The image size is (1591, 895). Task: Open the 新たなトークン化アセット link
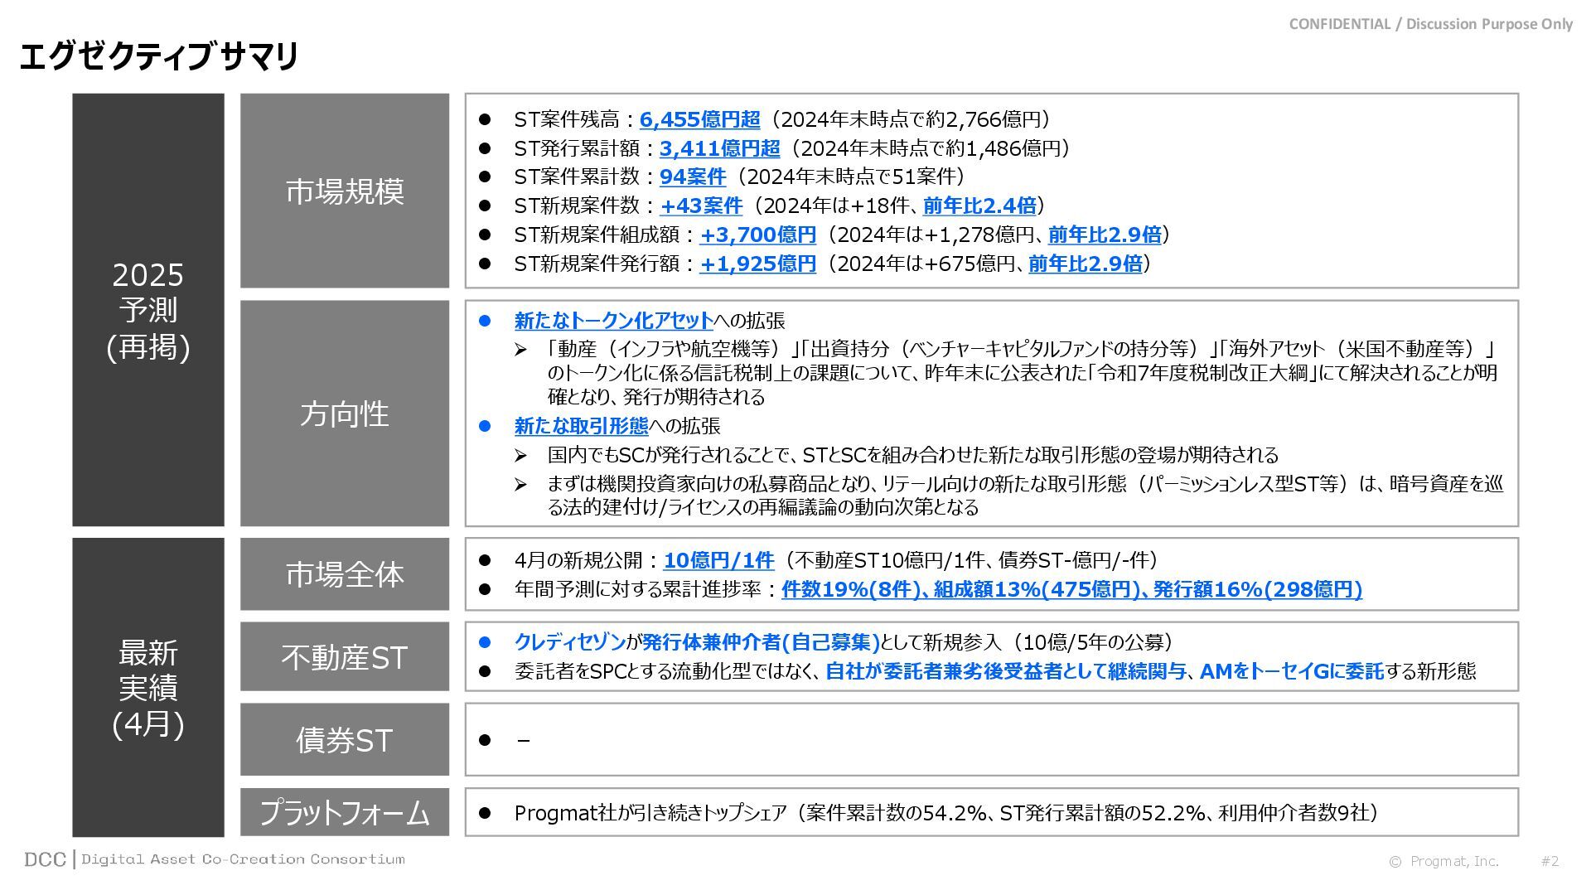click(613, 321)
